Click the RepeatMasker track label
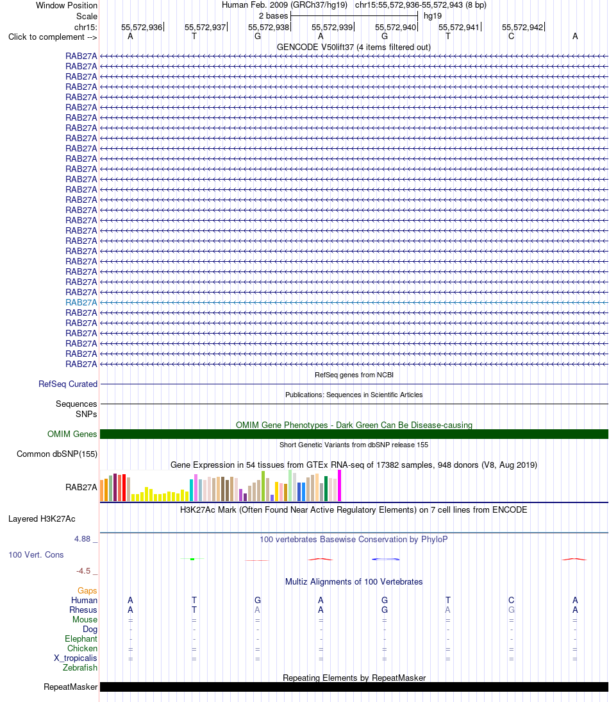 [x=71, y=687]
